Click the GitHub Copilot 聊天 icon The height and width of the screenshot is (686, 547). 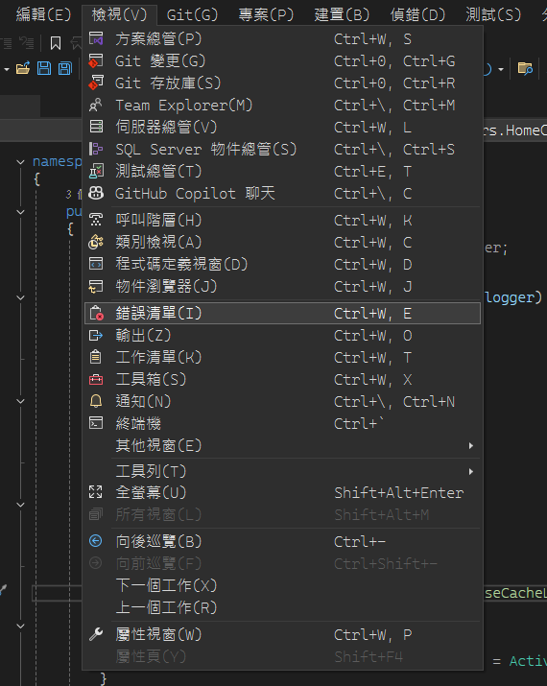[x=96, y=193]
